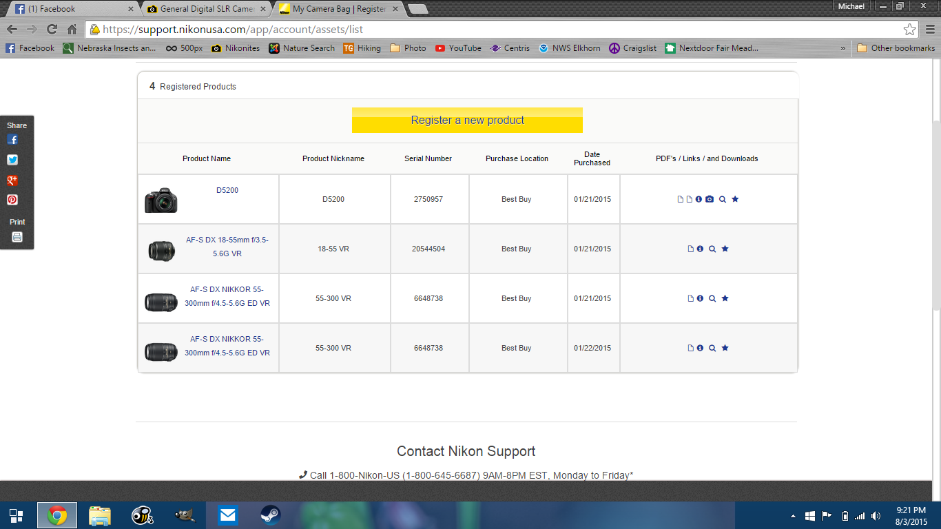Viewport: 941px width, 529px height.
Task: Switch to the Facebook tab
Action: (x=73, y=9)
